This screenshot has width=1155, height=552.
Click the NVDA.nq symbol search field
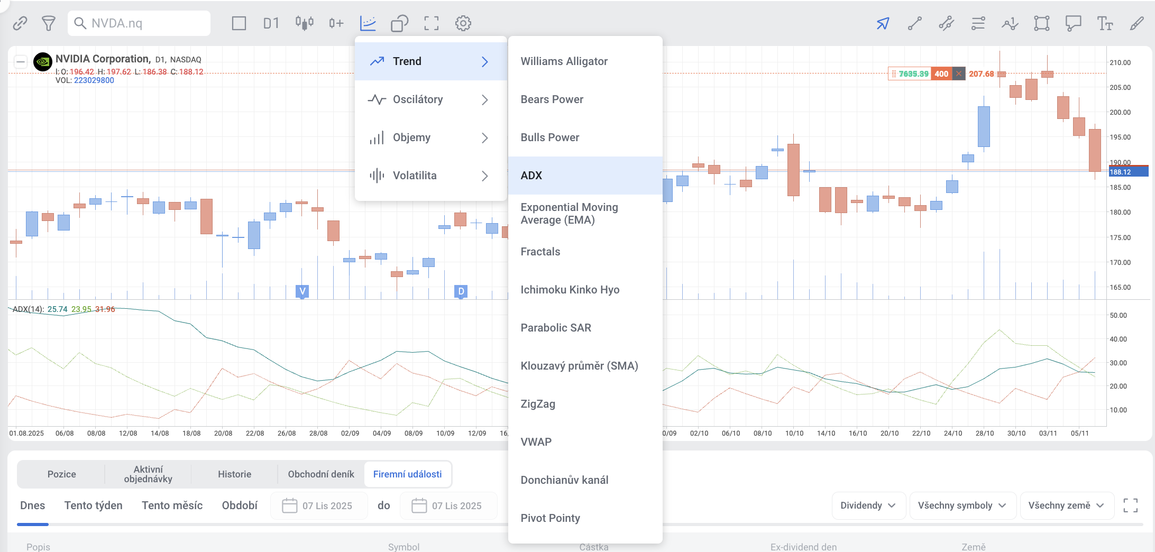pos(139,23)
